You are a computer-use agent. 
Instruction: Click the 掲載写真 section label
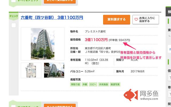75,79
